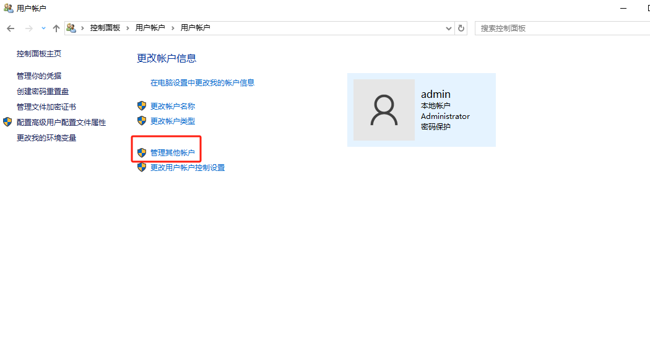Image resolution: width=650 pixels, height=345 pixels.
Task: Focus the 搜索控制面板 search box
Action: click(x=562, y=28)
